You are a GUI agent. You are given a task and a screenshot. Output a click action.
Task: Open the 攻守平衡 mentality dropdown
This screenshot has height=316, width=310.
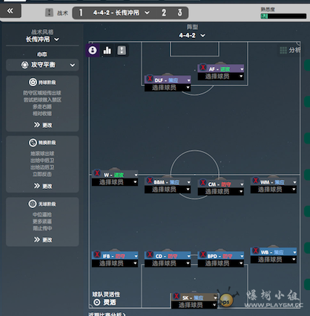click(x=42, y=65)
